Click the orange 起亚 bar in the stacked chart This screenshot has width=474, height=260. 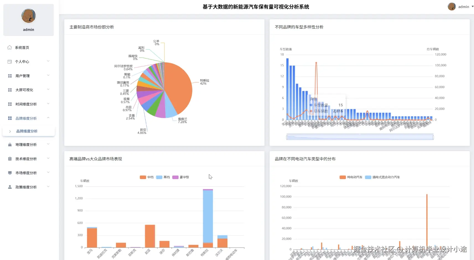pyautogui.click(x=150, y=236)
